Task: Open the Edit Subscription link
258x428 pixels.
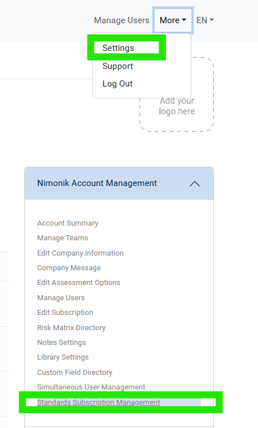Action: coord(65,312)
